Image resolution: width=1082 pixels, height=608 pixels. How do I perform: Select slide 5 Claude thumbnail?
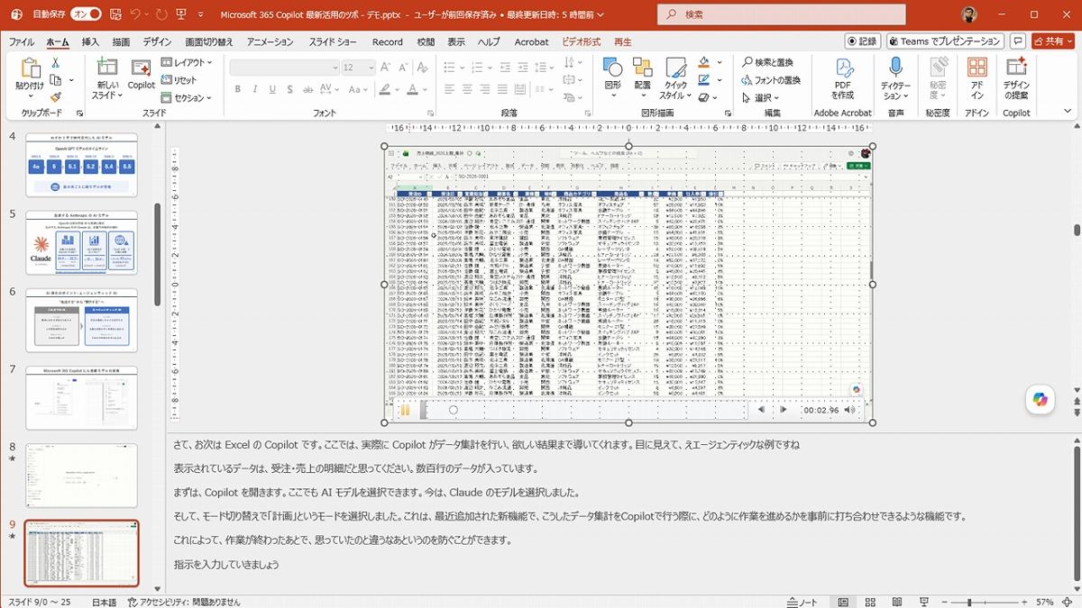click(x=82, y=242)
